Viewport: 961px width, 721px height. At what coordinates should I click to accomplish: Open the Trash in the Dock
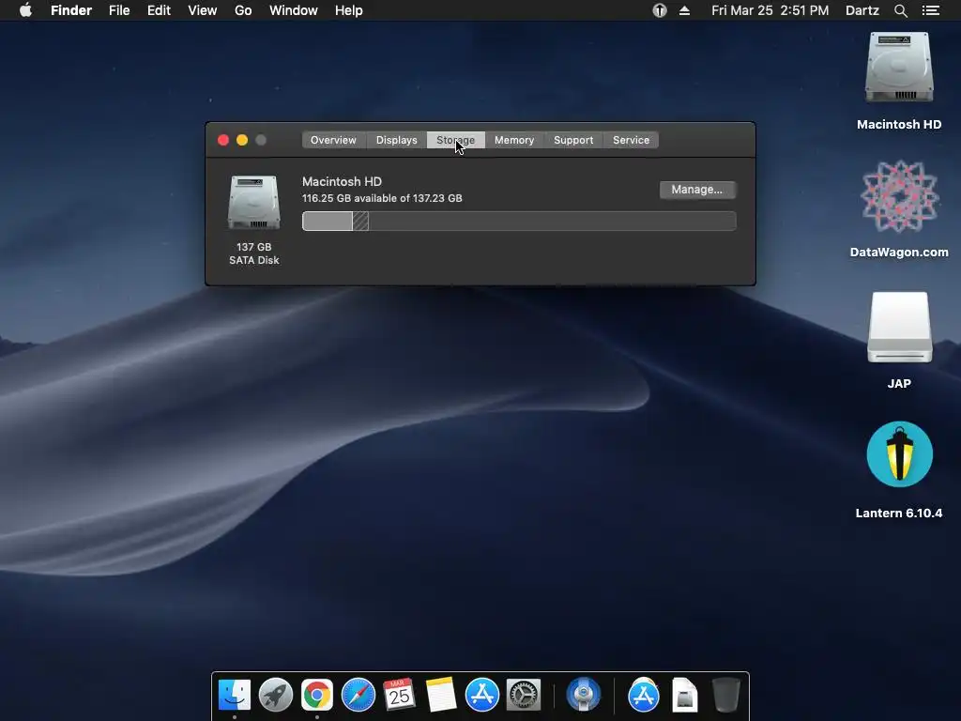726,695
